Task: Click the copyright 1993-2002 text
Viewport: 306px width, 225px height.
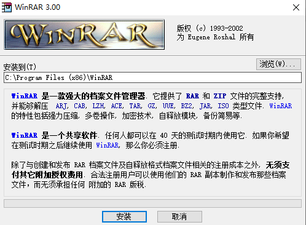Action: coord(210,28)
